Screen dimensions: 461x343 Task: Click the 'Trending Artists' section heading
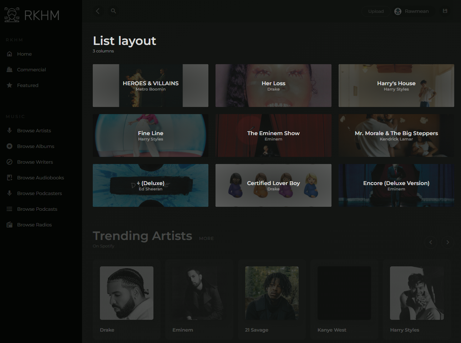142,236
